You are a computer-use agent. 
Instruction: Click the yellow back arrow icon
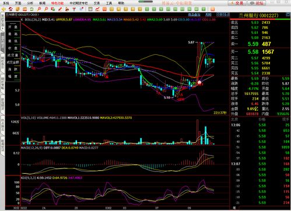[3, 9]
